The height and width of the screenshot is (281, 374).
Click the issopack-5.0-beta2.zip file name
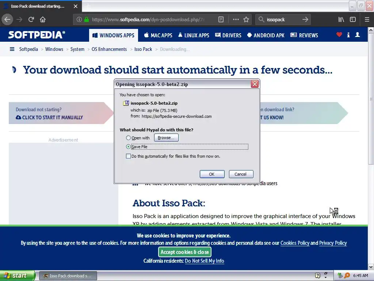pos(154,103)
